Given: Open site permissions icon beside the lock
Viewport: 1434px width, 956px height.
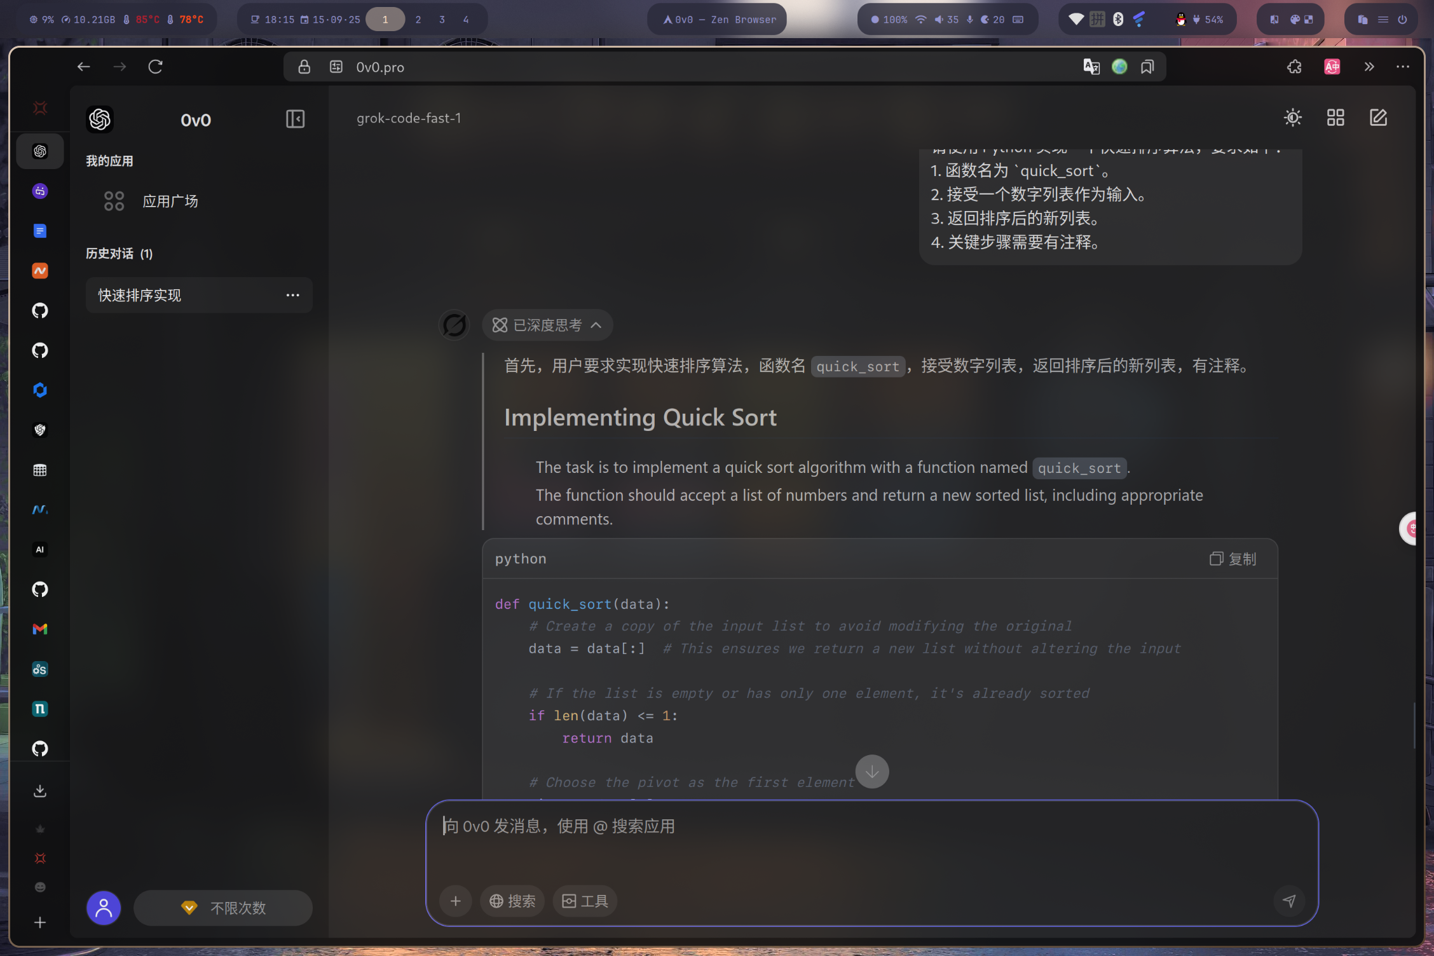Looking at the screenshot, I should point(336,67).
